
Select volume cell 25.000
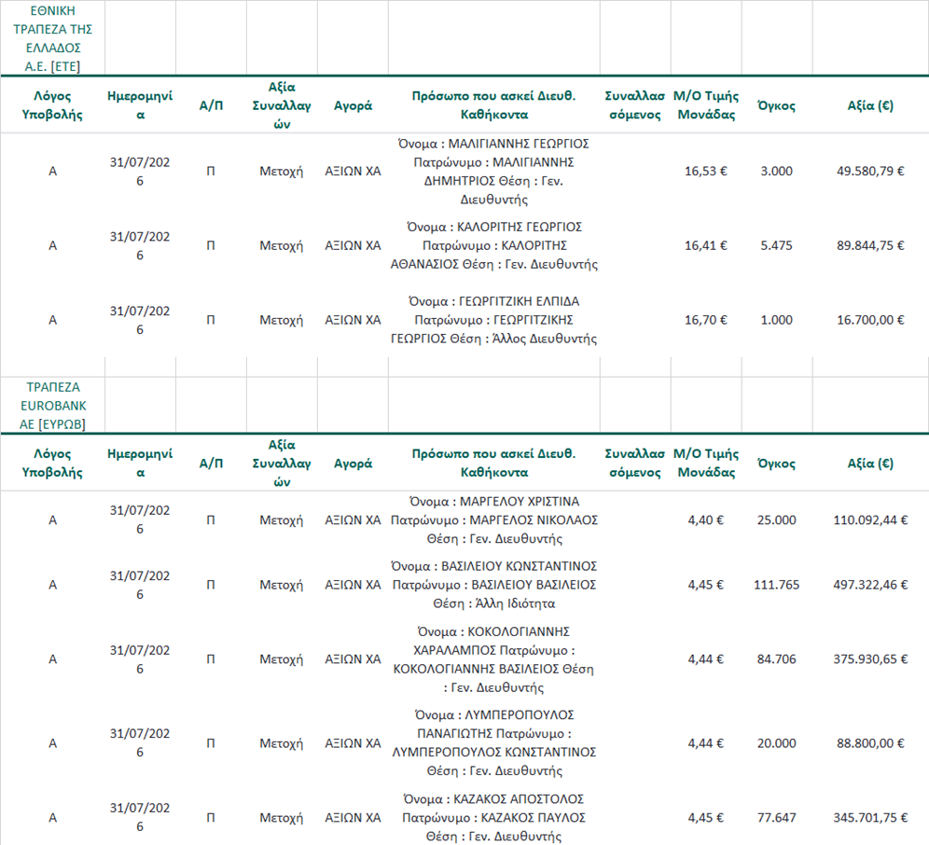777,520
